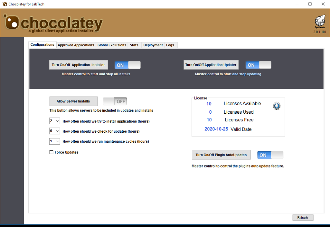Click the Chocolatey logo in header
Screen dimensions: 330x227
tap(53, 23)
